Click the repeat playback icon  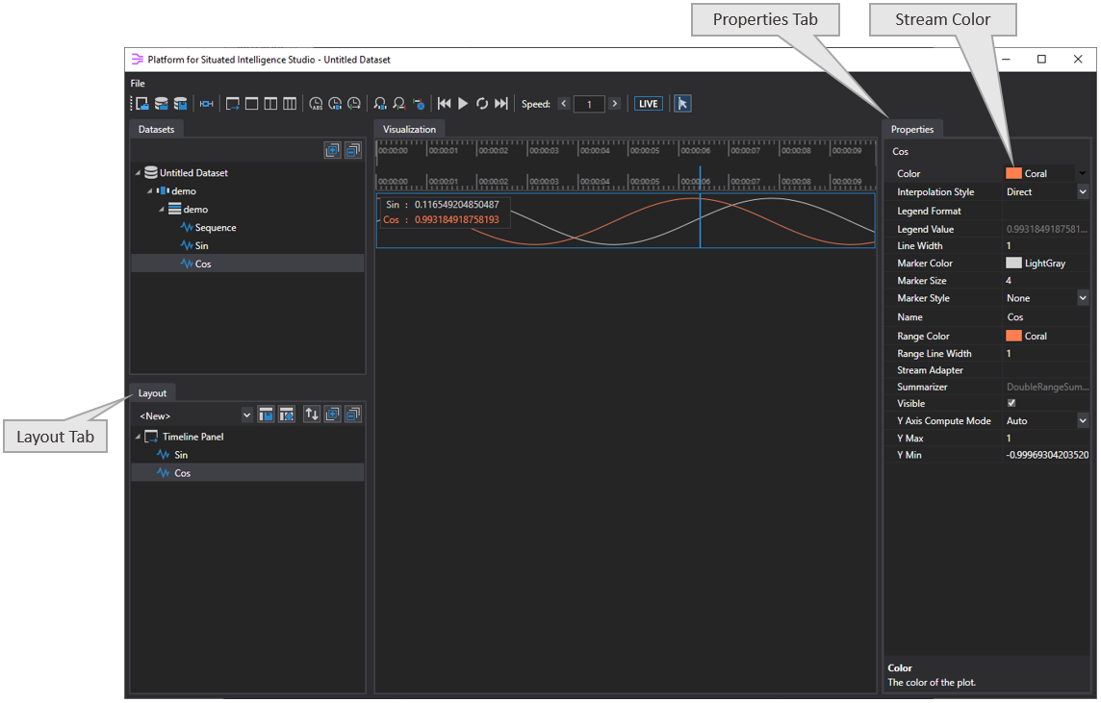pos(482,103)
